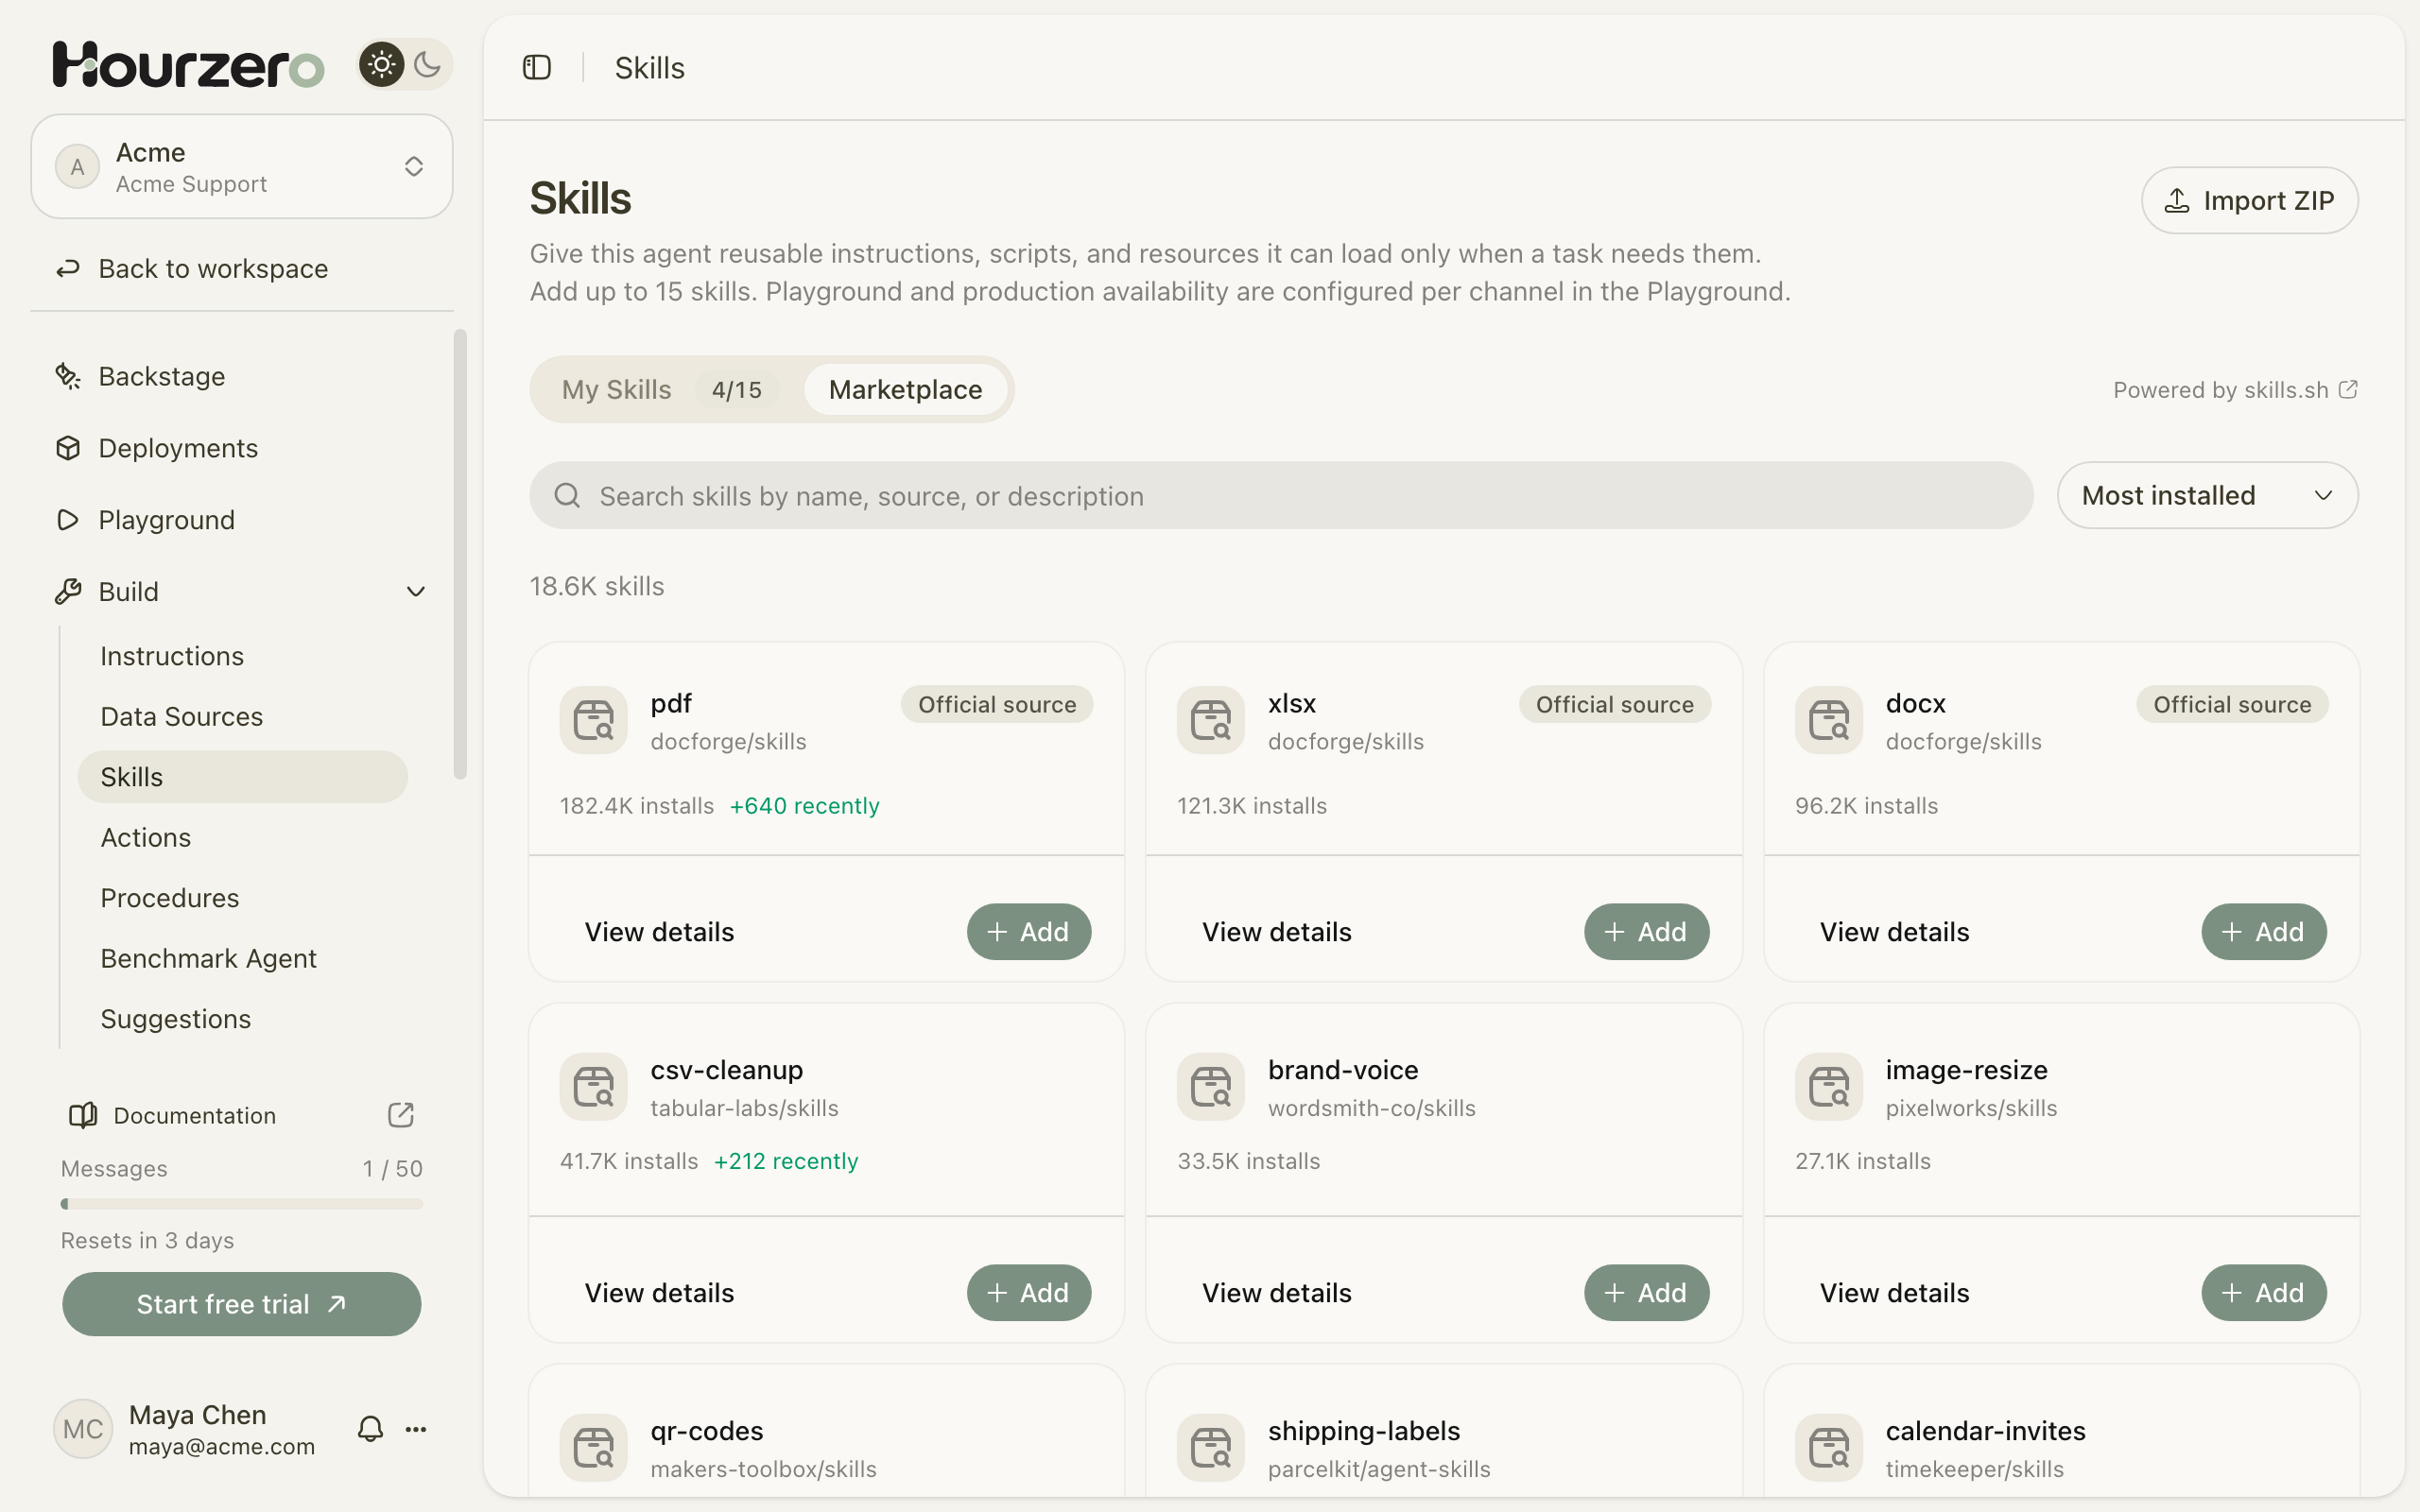
Task: Open notifications bell icon
Action: coord(370,1429)
